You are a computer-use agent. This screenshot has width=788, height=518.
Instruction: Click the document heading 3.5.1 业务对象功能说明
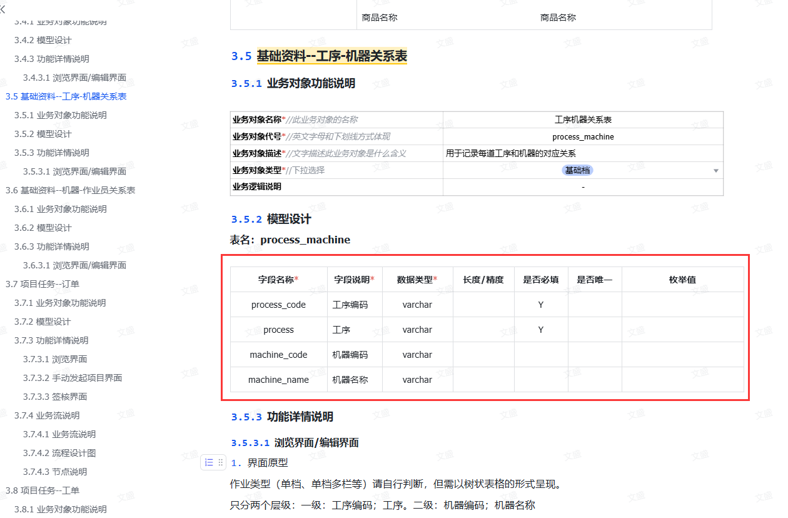(x=293, y=83)
